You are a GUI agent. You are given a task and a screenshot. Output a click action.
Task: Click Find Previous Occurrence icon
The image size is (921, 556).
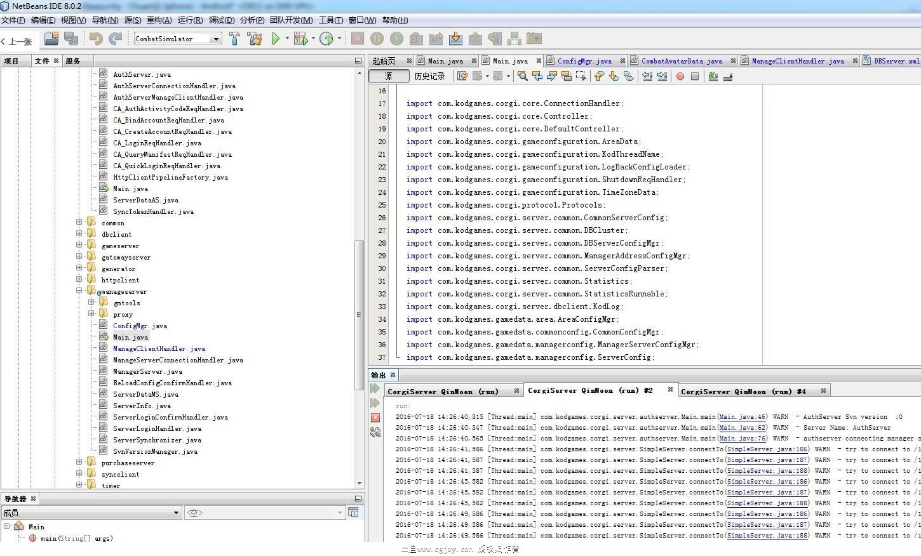[537, 76]
